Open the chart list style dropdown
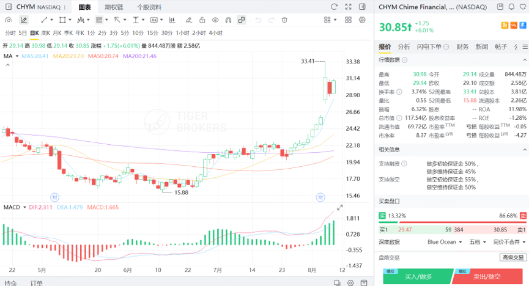This screenshot has width=529, height=286. coord(330,20)
